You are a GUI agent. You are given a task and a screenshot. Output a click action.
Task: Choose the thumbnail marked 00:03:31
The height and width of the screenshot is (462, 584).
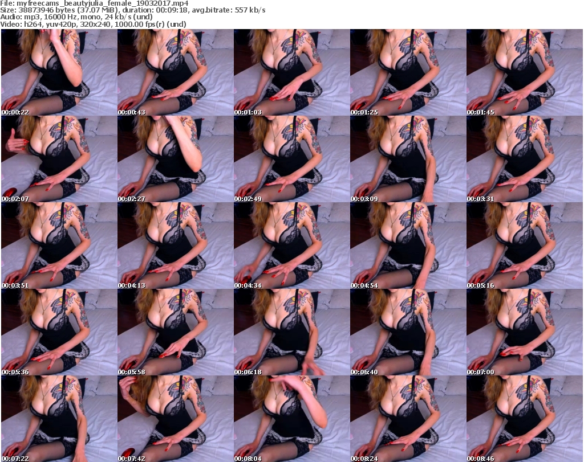click(525, 159)
